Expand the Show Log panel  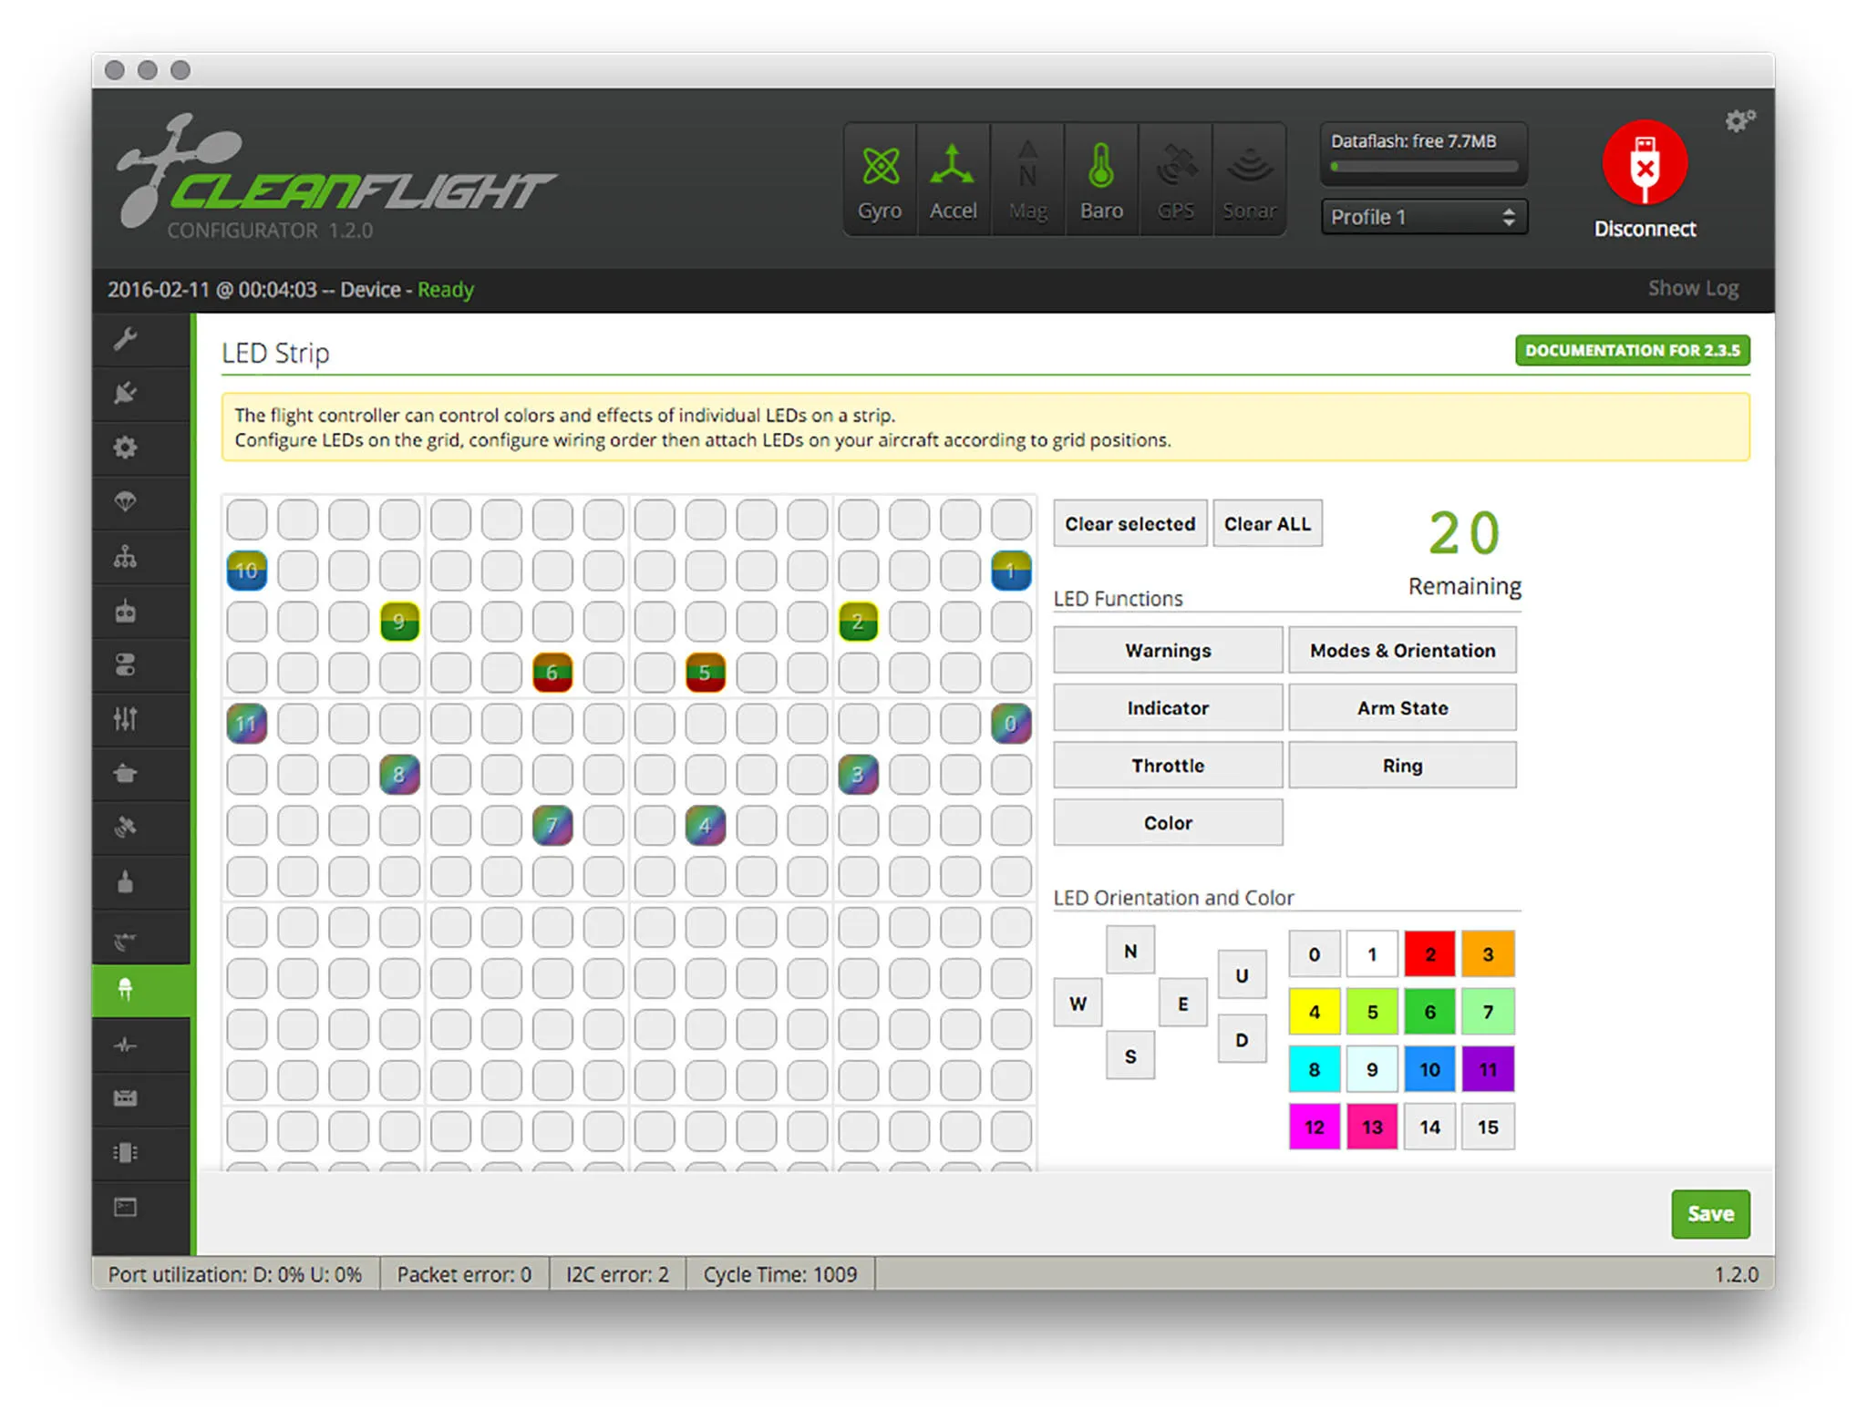[1692, 289]
